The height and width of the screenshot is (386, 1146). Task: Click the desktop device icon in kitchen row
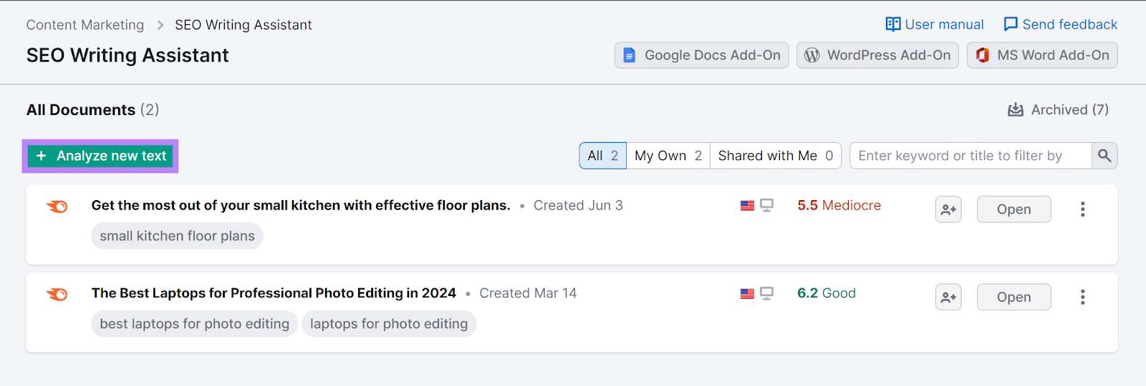click(x=767, y=206)
